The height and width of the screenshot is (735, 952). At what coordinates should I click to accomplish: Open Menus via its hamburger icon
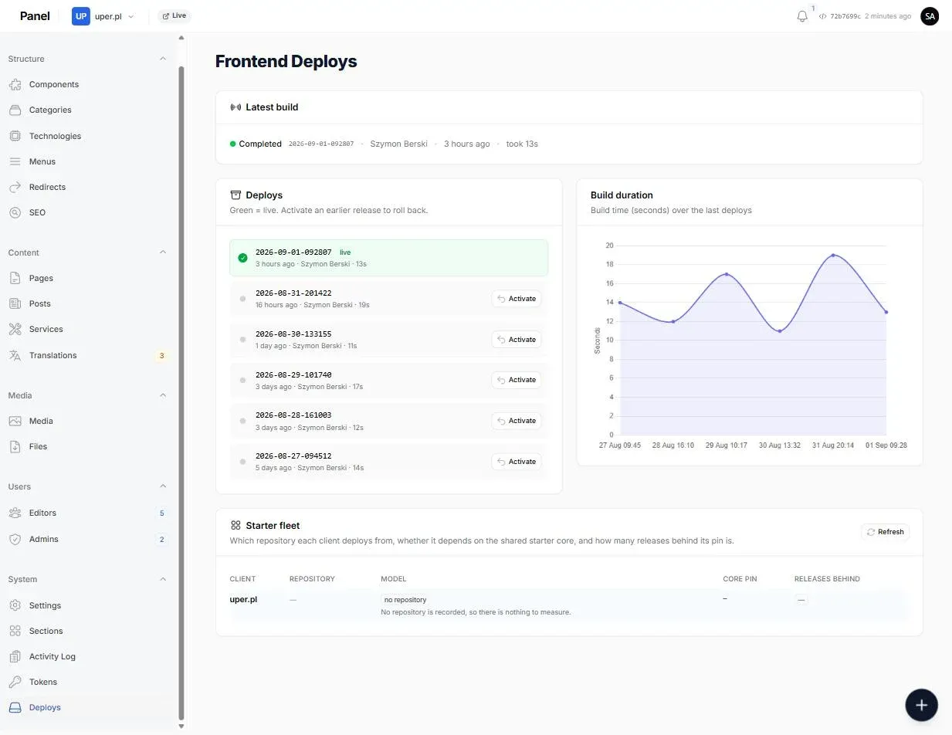15,161
